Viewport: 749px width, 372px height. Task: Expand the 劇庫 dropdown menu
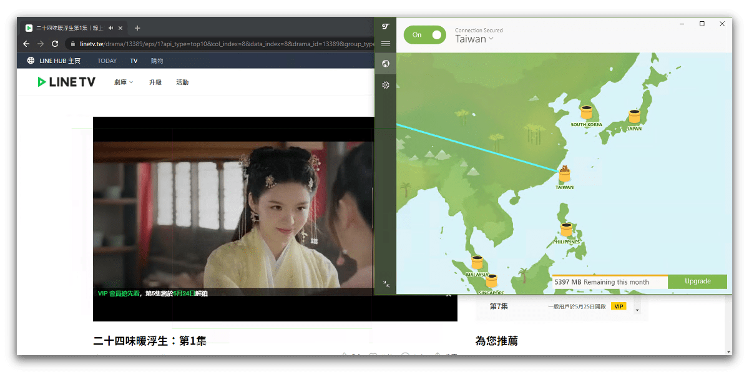(124, 82)
